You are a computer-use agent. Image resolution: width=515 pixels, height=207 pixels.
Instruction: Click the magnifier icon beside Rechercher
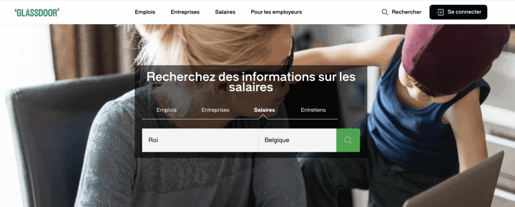tap(385, 12)
